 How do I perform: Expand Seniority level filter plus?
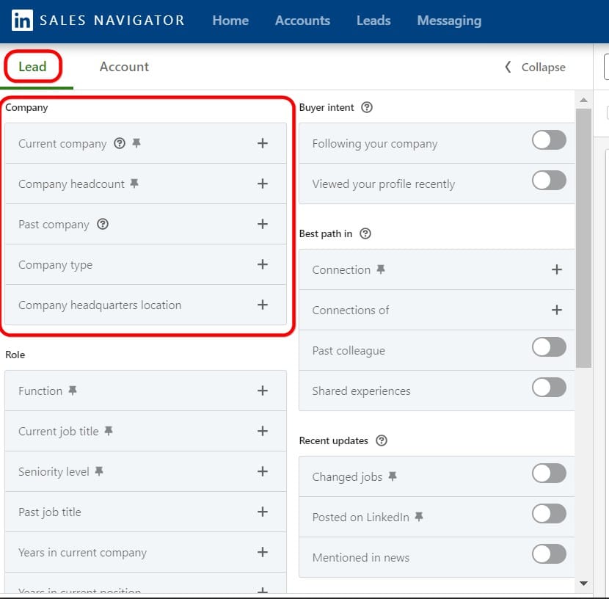tap(263, 471)
